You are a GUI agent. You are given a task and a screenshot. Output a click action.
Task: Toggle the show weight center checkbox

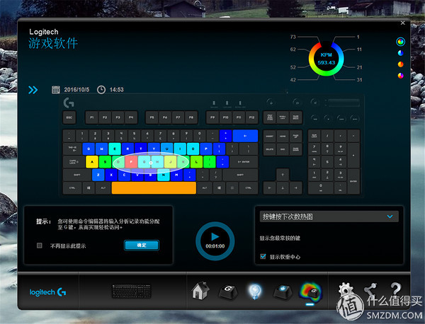(x=263, y=256)
